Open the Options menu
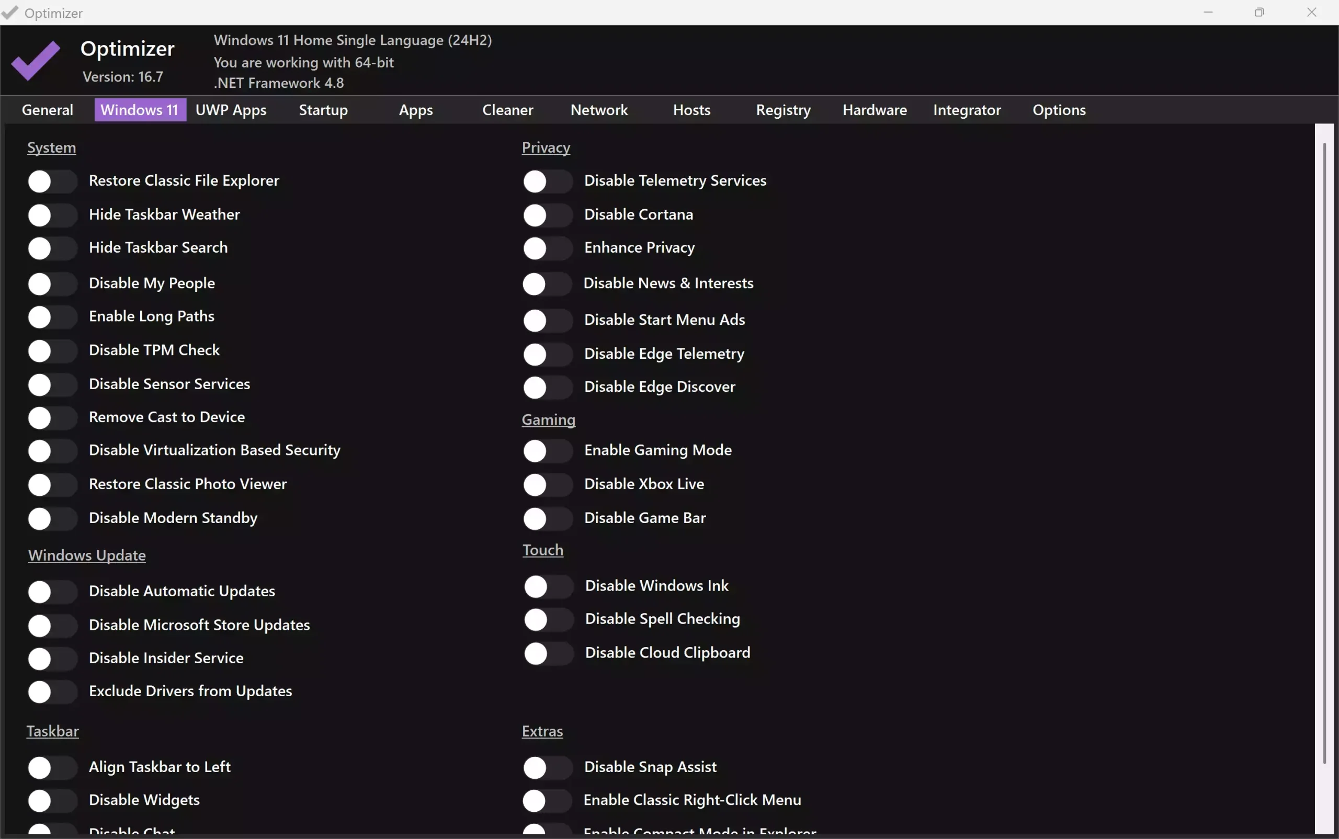This screenshot has width=1339, height=839. [x=1059, y=109]
